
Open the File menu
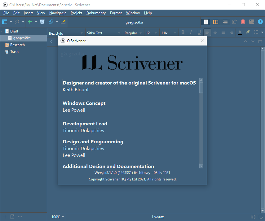point(6,13)
